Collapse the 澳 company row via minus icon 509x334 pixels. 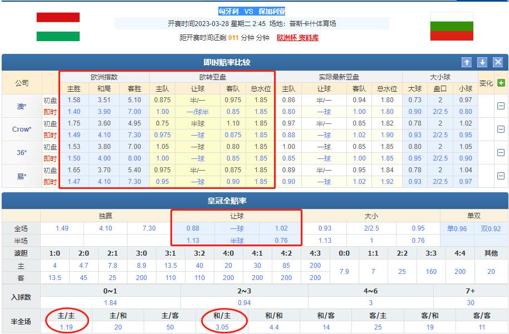click(500, 106)
